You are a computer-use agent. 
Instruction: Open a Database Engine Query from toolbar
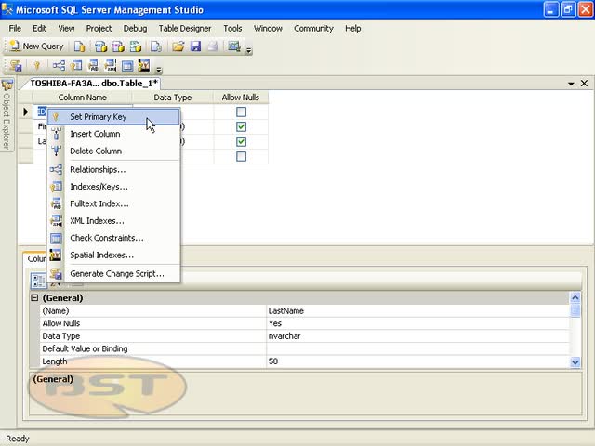pos(79,46)
